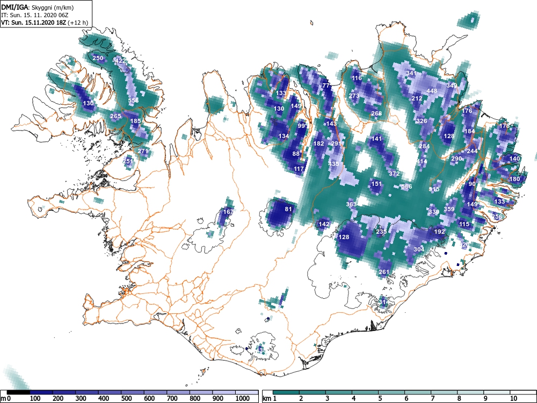This screenshot has height=403, width=537.
Task: Click the visibility value 81
Action: (288, 208)
